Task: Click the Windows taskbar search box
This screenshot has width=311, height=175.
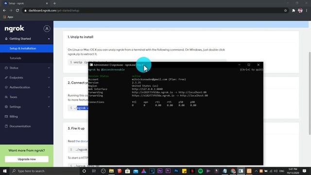Action: (44, 171)
